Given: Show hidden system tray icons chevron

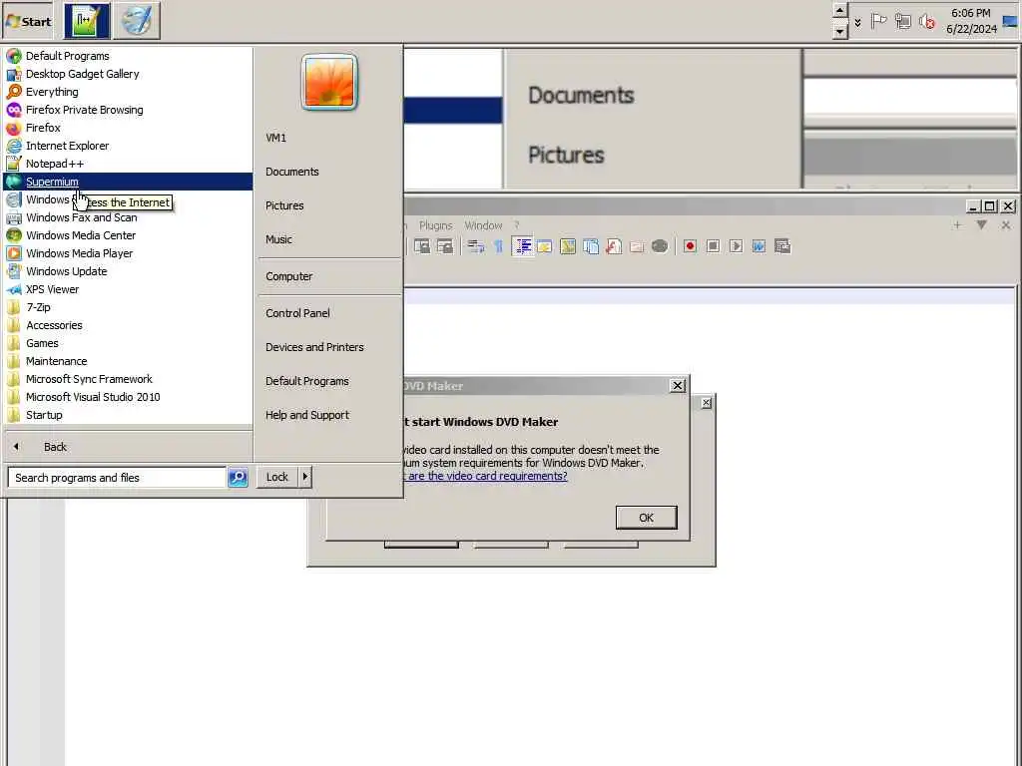Looking at the screenshot, I should coord(857,22).
